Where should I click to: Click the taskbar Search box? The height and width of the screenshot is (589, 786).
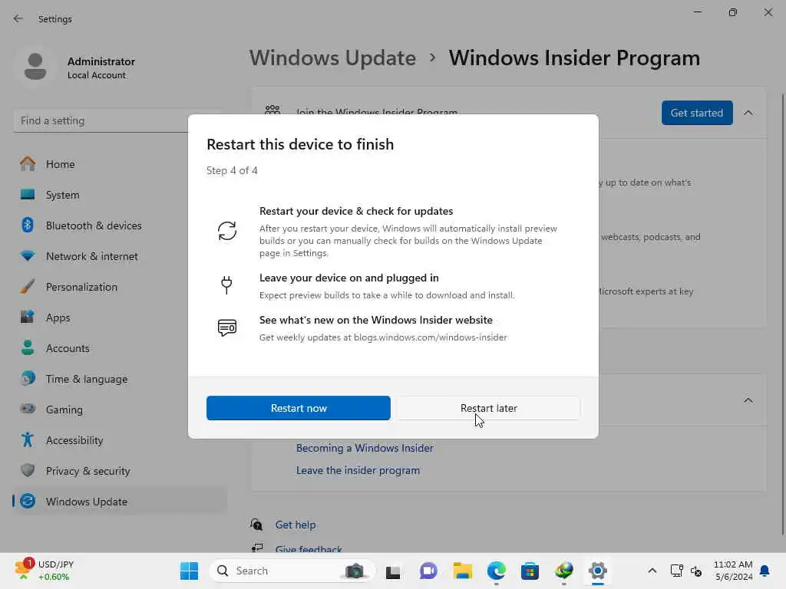(x=292, y=571)
